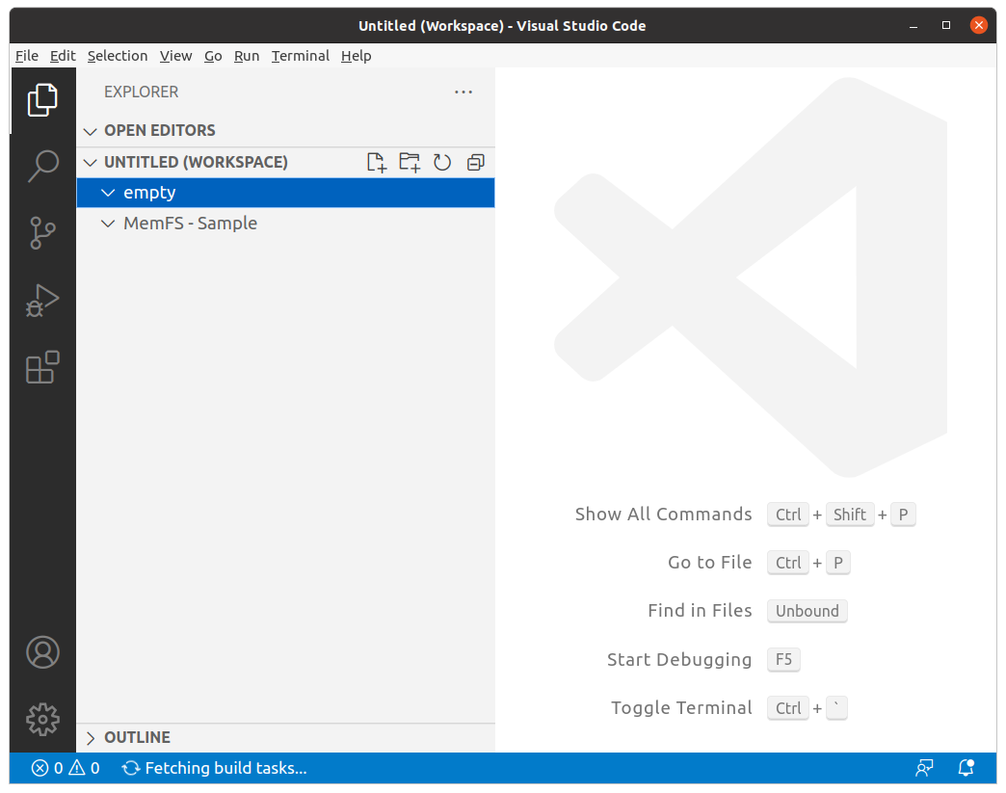Open Explorer's More Actions menu

463,92
